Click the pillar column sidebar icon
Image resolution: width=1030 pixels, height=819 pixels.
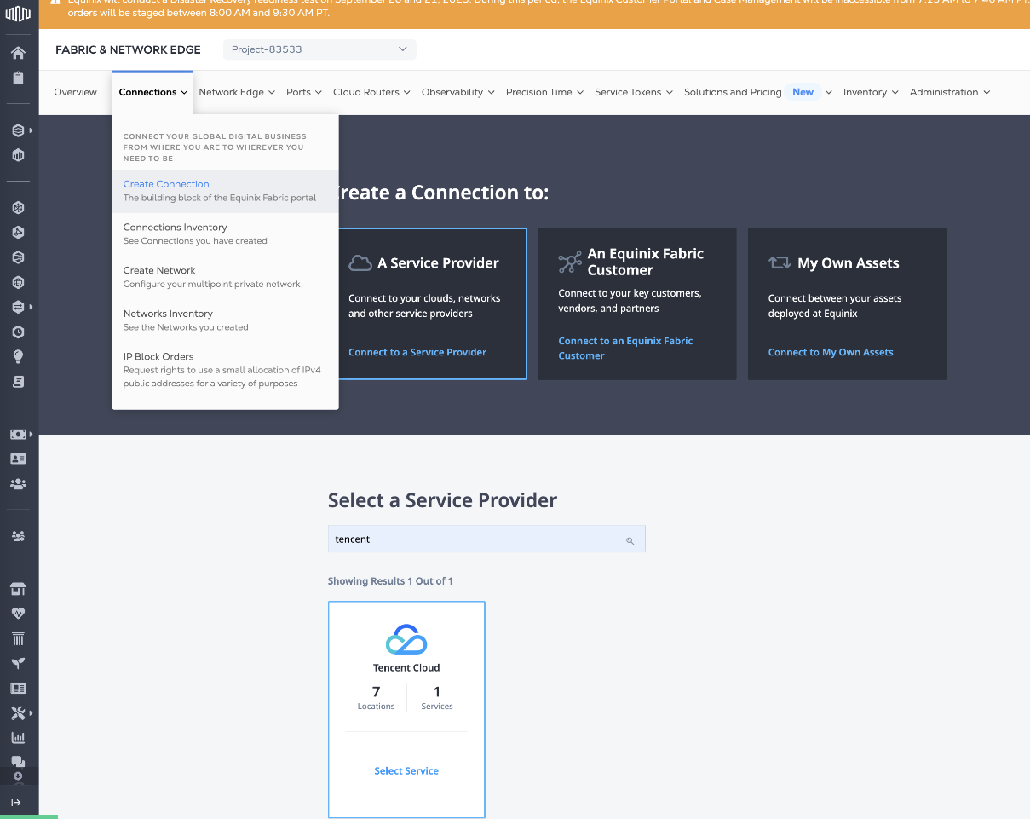(18, 638)
